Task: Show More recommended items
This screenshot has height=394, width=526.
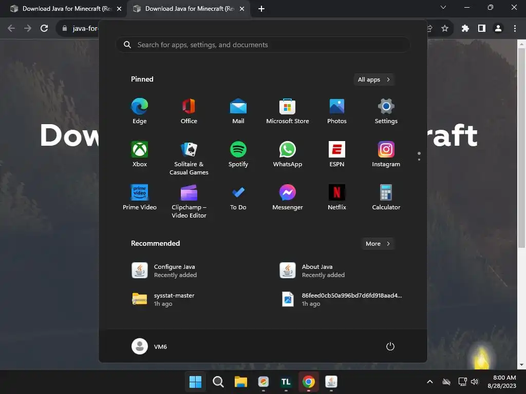Action: point(378,244)
